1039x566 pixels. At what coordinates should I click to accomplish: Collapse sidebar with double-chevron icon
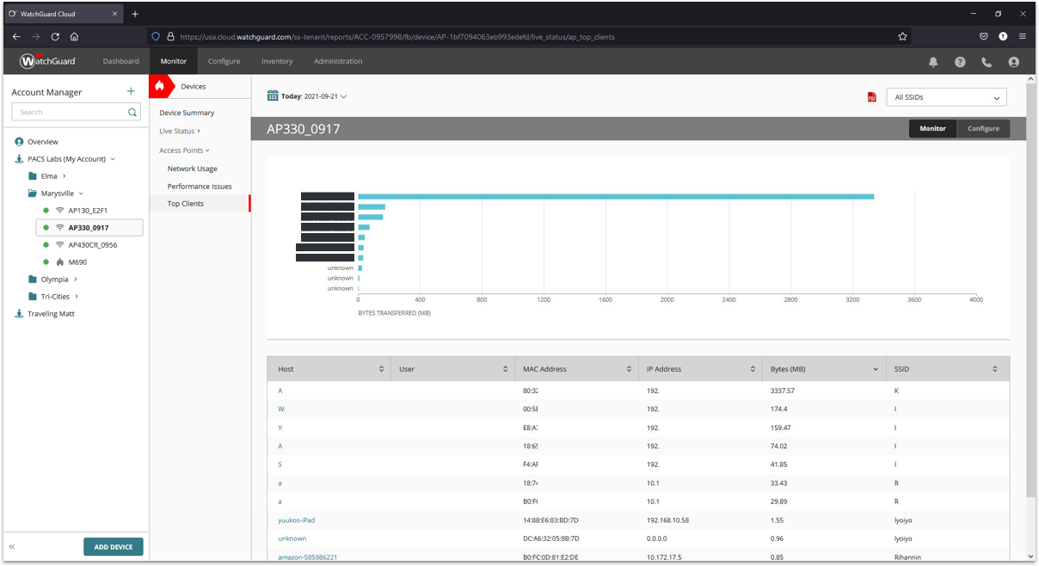tap(12, 547)
